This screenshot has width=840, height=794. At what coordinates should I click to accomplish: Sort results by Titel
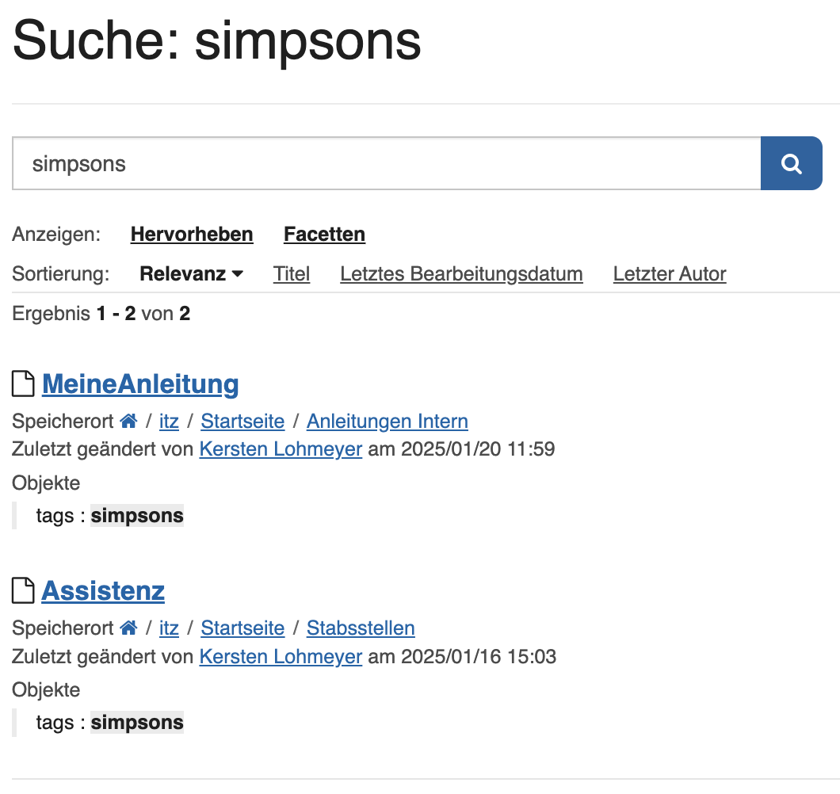[x=292, y=273]
